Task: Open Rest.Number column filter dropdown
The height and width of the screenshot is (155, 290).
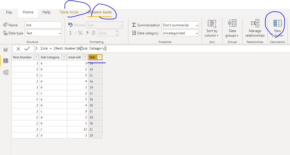Action: click(36, 57)
